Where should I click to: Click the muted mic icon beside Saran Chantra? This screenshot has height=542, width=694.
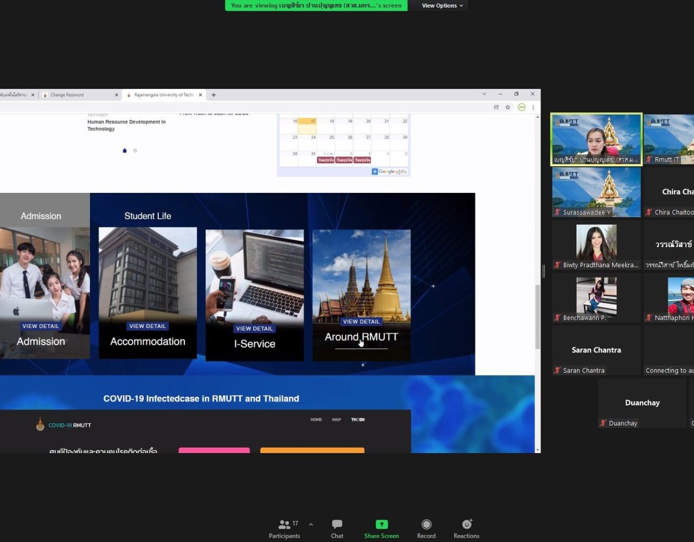click(x=557, y=371)
